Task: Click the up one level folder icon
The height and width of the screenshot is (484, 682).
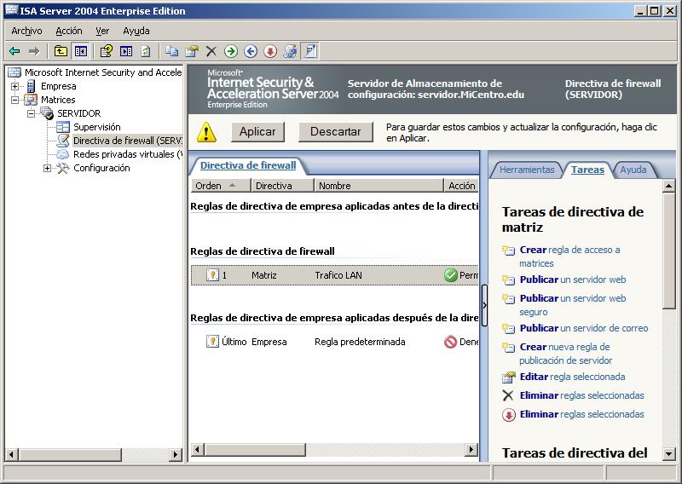Action: pos(61,52)
